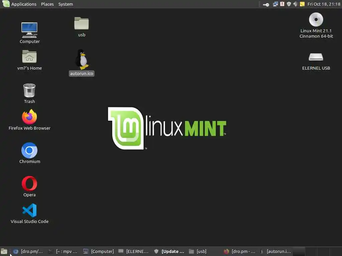Open the System menu
This screenshot has width=342, height=256.
point(65,4)
